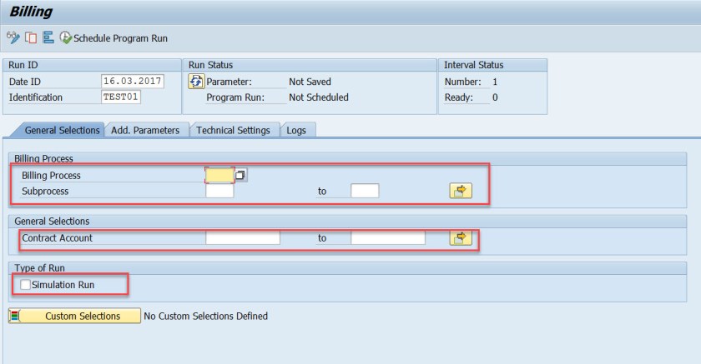The width and height of the screenshot is (701, 364).
Task: Click the Subprocess to-value field
Action: coord(365,191)
